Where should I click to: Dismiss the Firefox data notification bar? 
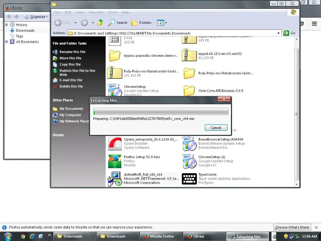click(x=316, y=227)
